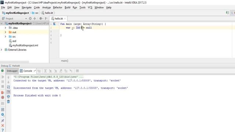Click Stop square icon in debug sidebar
The height and width of the screenshot is (132, 235).
click(3, 87)
